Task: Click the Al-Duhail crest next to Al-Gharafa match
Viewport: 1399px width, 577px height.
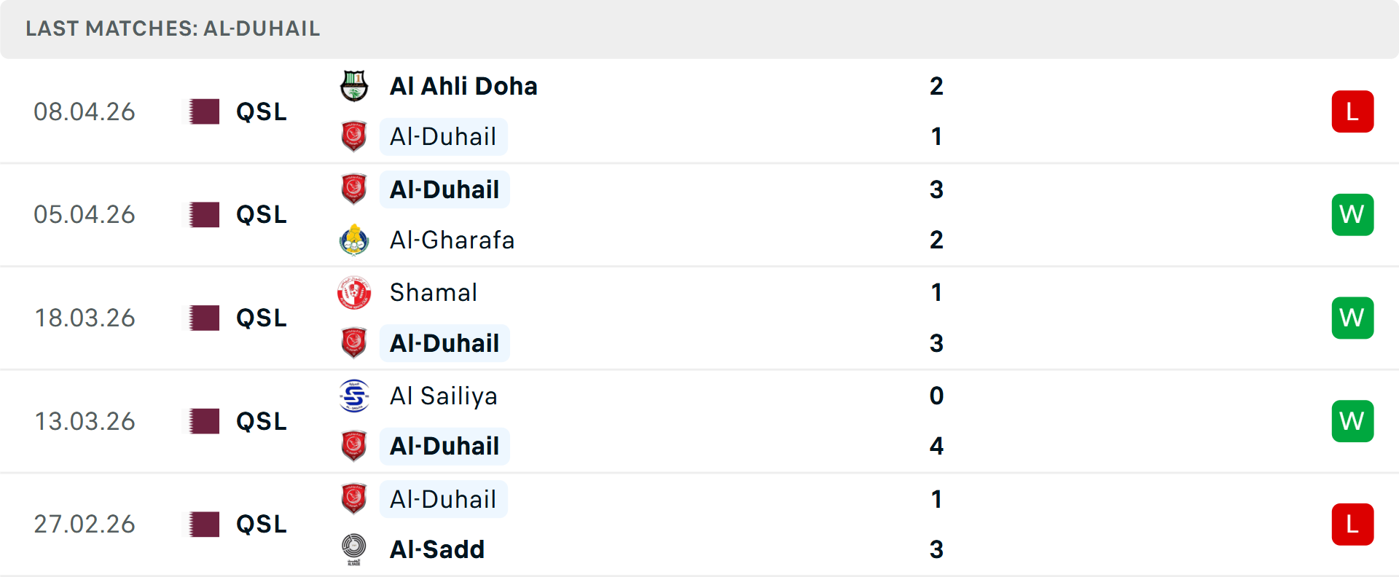Action: tap(354, 189)
